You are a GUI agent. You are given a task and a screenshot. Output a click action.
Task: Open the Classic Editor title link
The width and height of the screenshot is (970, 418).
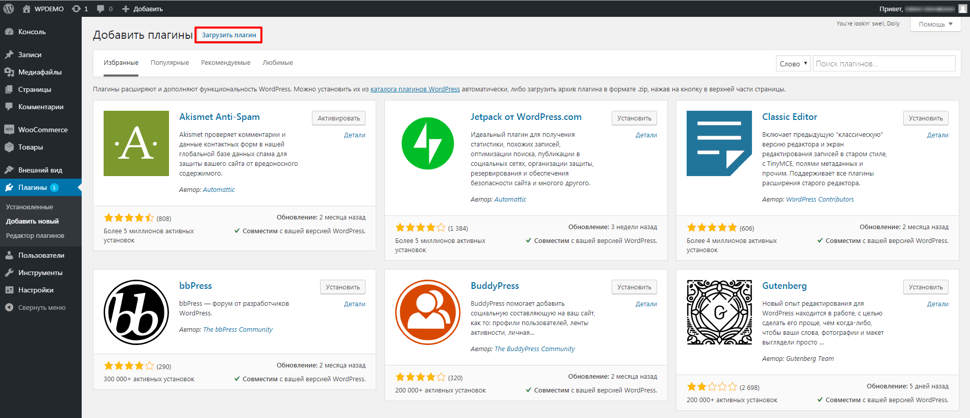pyautogui.click(x=790, y=117)
